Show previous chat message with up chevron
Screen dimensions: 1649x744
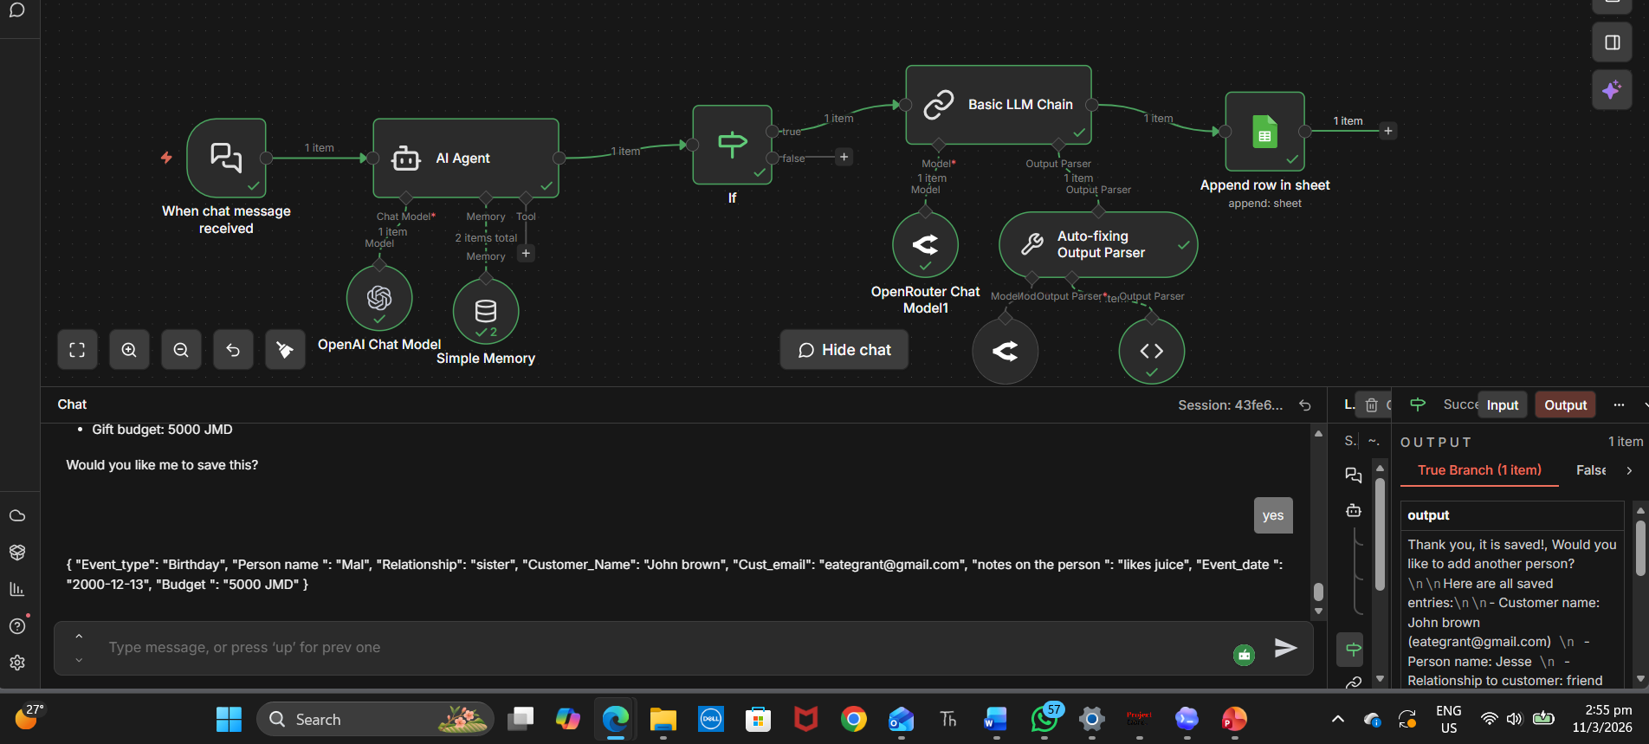click(x=79, y=636)
